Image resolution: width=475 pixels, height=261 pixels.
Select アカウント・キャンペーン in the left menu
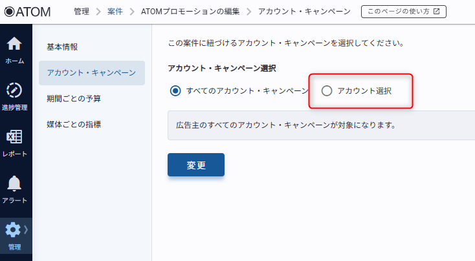tap(91, 72)
